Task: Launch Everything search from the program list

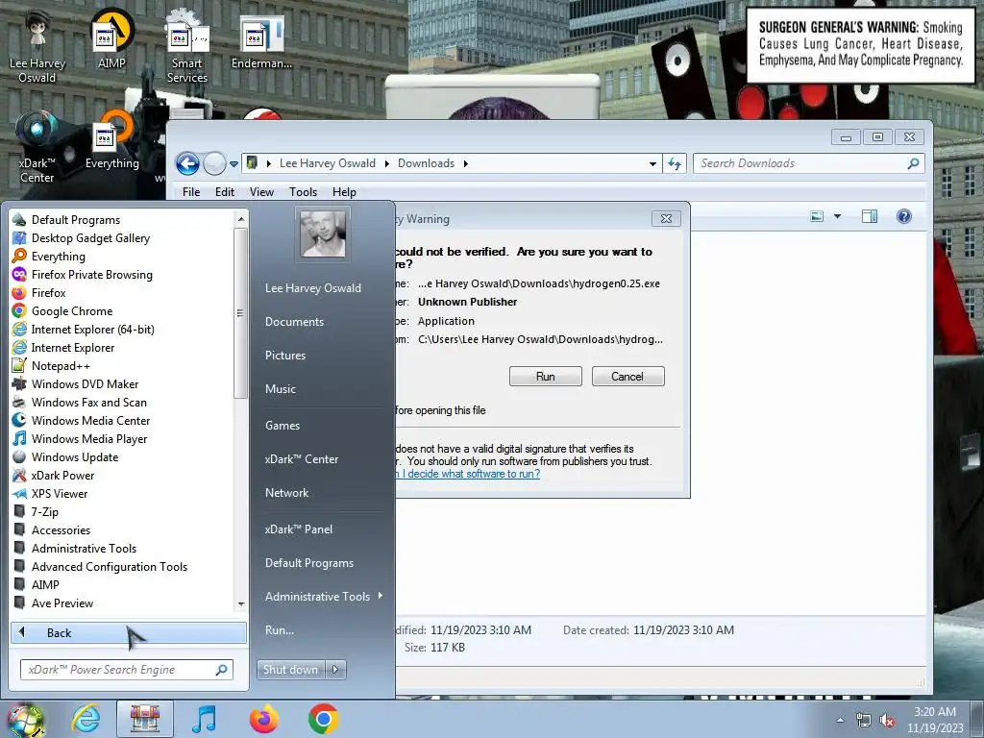Action: [58, 256]
